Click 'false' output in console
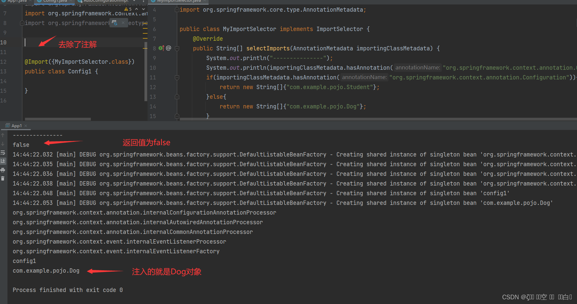The image size is (577, 304). tap(21, 145)
